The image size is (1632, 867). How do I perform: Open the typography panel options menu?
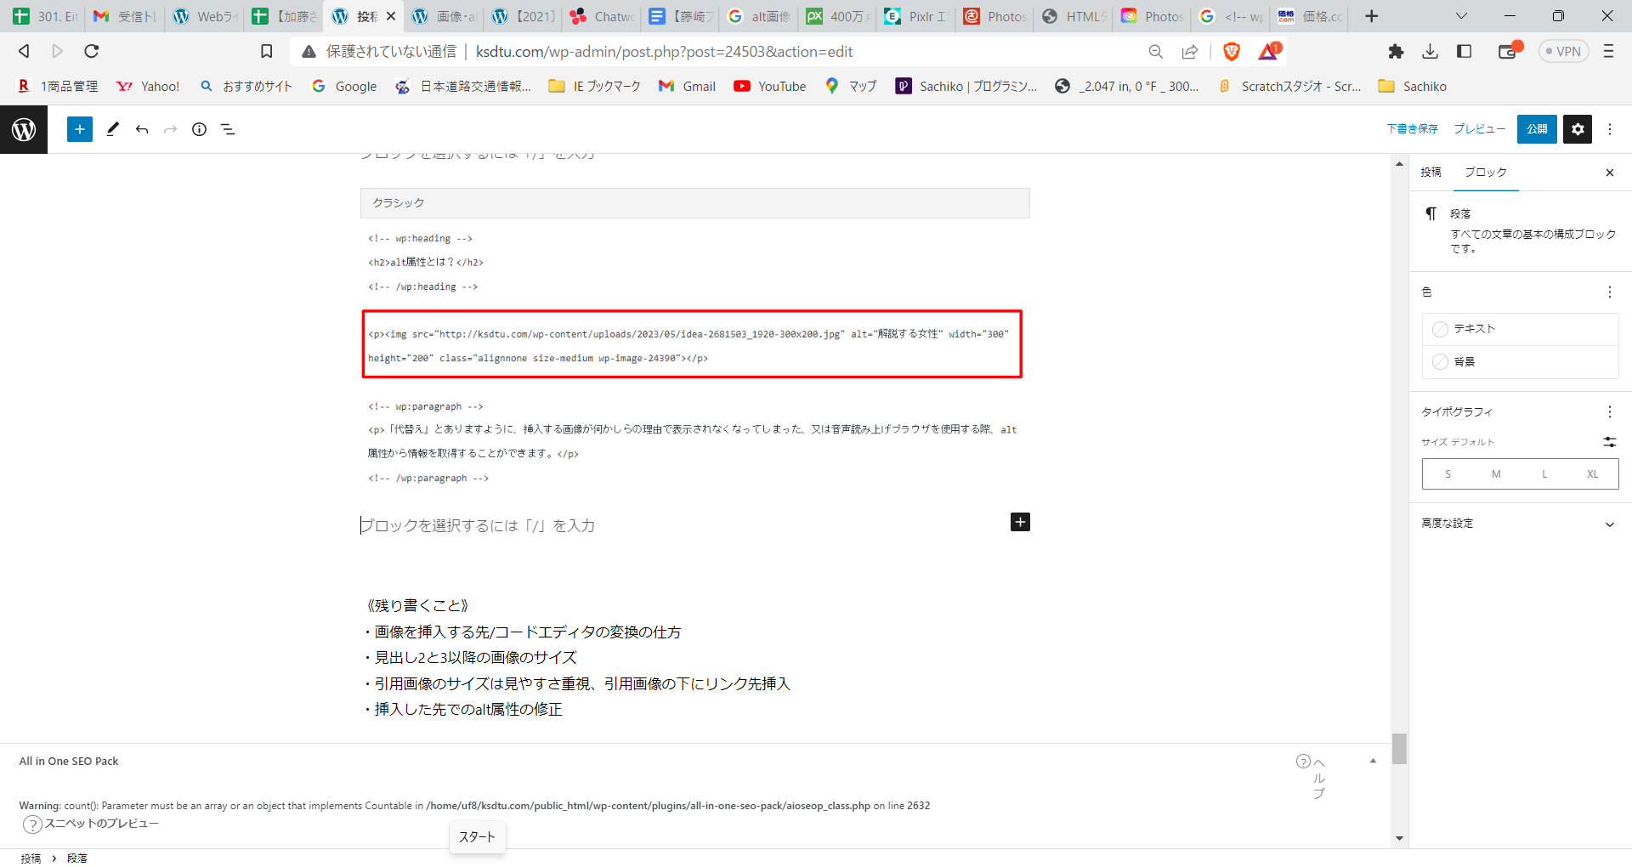point(1610,412)
